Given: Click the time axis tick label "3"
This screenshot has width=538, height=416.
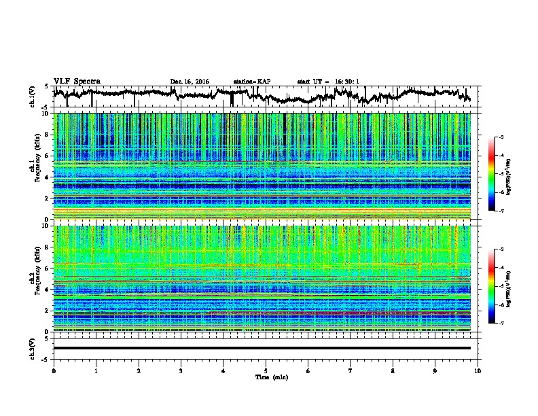Looking at the screenshot, I should tap(181, 371).
